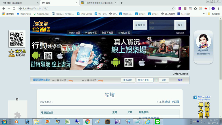Switch to the first browser tab
Screen dimensions: 222x125
click(20, 3)
